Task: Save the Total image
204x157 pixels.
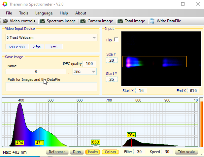Action: (131, 21)
